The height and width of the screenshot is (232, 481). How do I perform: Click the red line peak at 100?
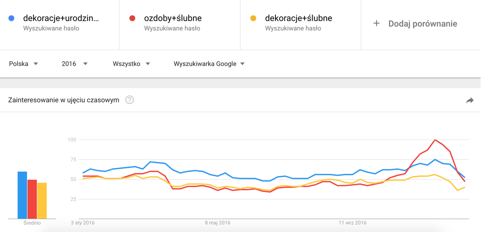click(x=435, y=140)
